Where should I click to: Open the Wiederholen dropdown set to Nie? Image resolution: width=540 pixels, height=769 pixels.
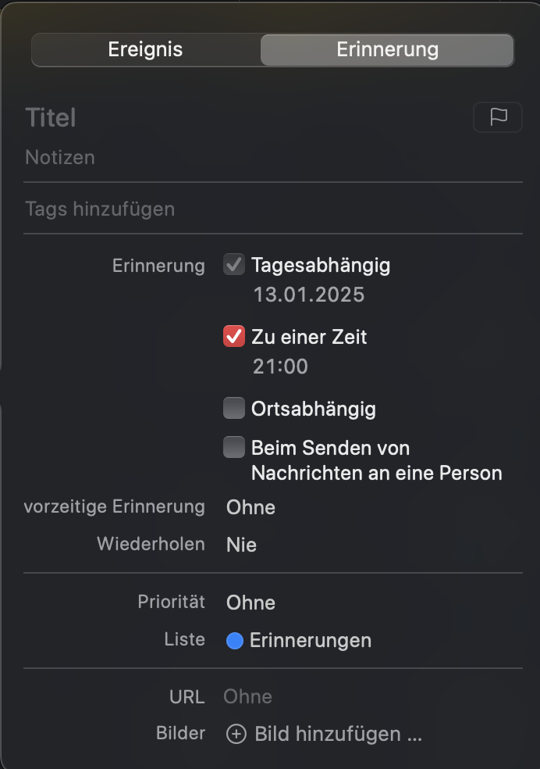pos(242,545)
